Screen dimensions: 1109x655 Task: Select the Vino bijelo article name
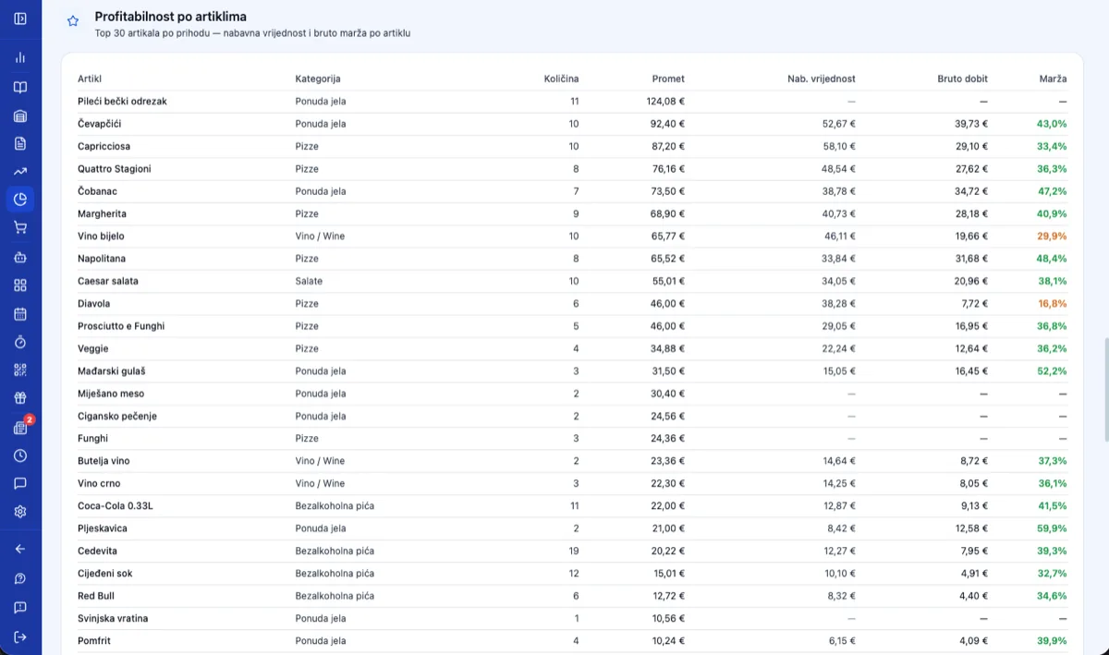pos(101,237)
